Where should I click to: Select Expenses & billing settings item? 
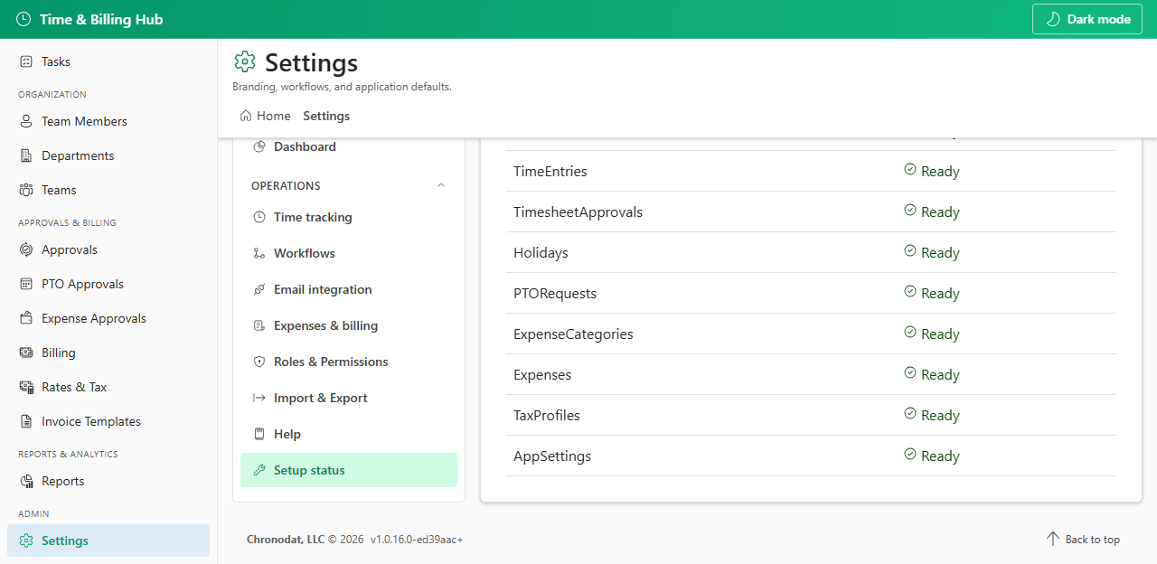[349, 325]
